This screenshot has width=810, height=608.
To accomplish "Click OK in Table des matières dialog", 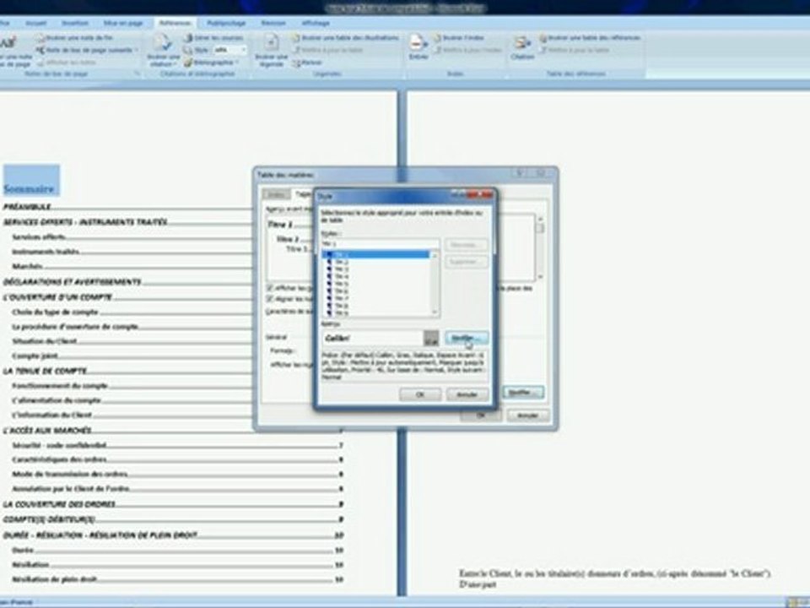I will [x=480, y=415].
